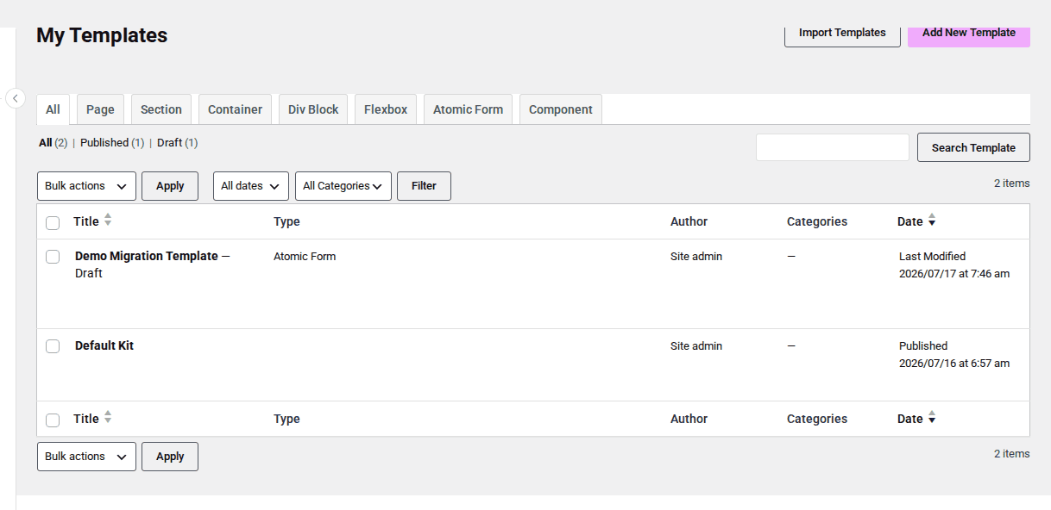
Task: Click the date 2026/07/16 at 6:57 am
Action: [x=954, y=364]
